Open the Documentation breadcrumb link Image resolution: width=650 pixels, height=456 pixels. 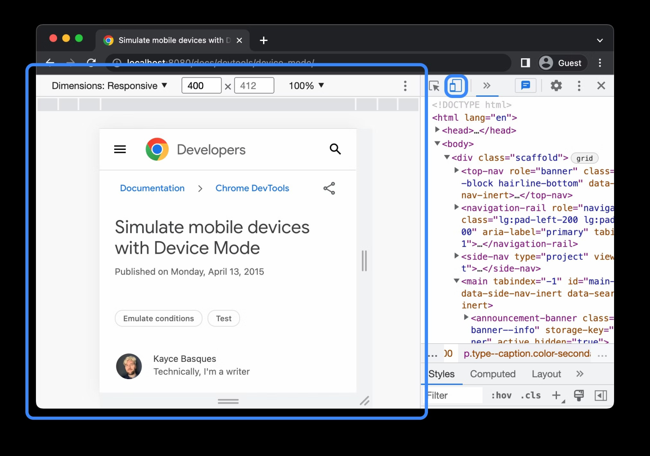[x=152, y=188]
